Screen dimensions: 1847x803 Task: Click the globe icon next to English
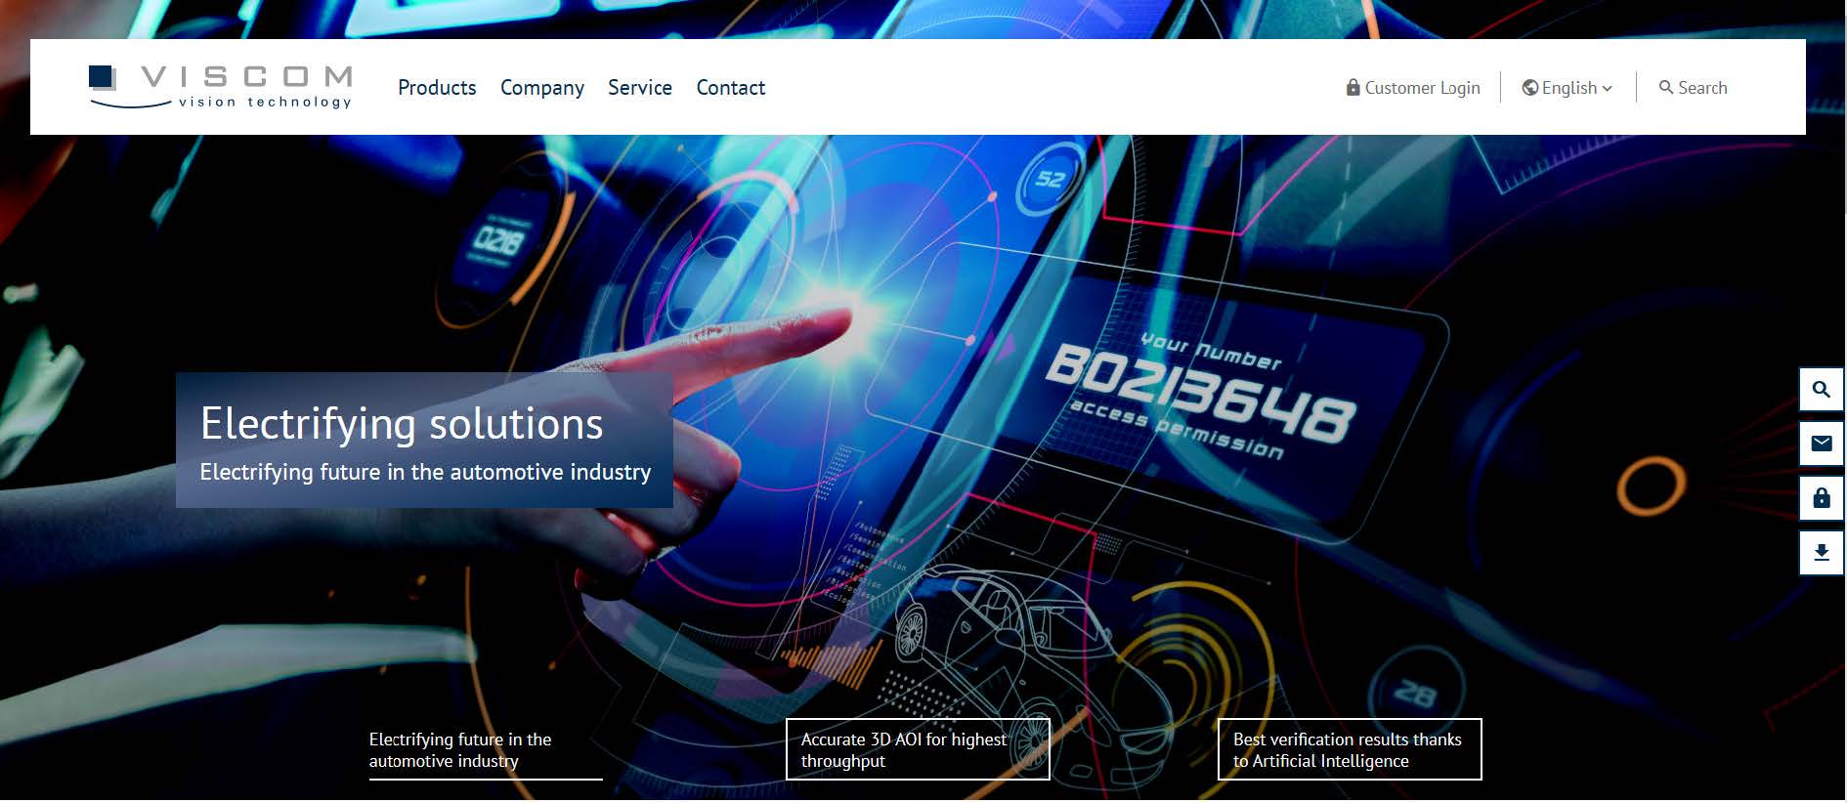tap(1529, 88)
